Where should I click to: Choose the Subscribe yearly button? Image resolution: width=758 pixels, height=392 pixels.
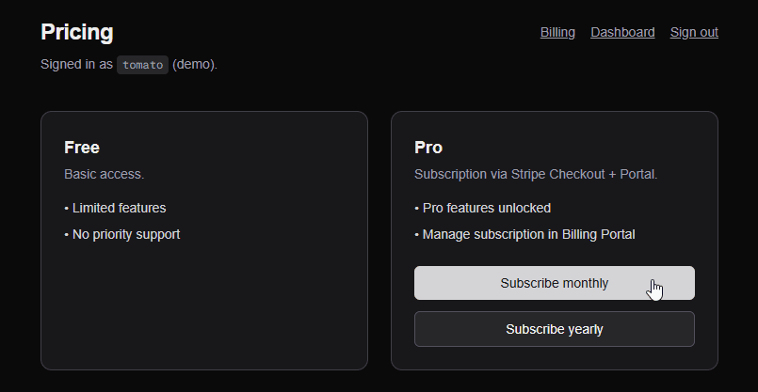pyautogui.click(x=554, y=329)
